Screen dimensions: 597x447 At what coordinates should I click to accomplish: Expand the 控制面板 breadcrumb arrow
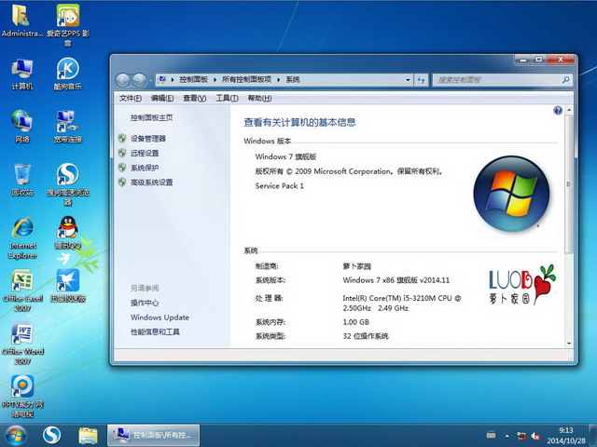point(215,80)
